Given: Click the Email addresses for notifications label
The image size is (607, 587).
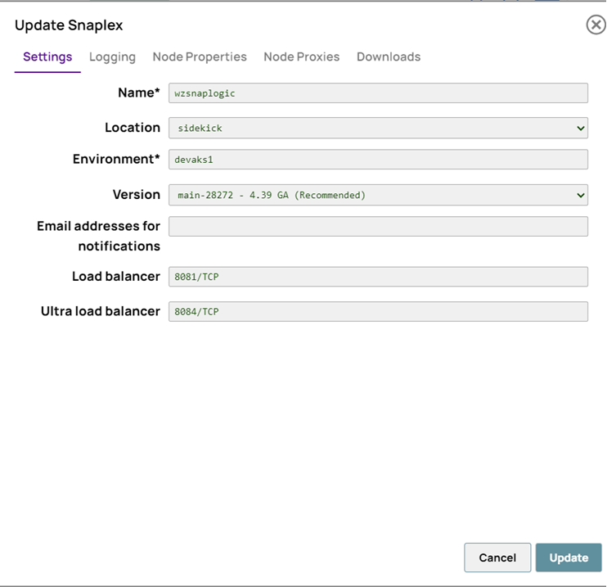Looking at the screenshot, I should (x=98, y=236).
